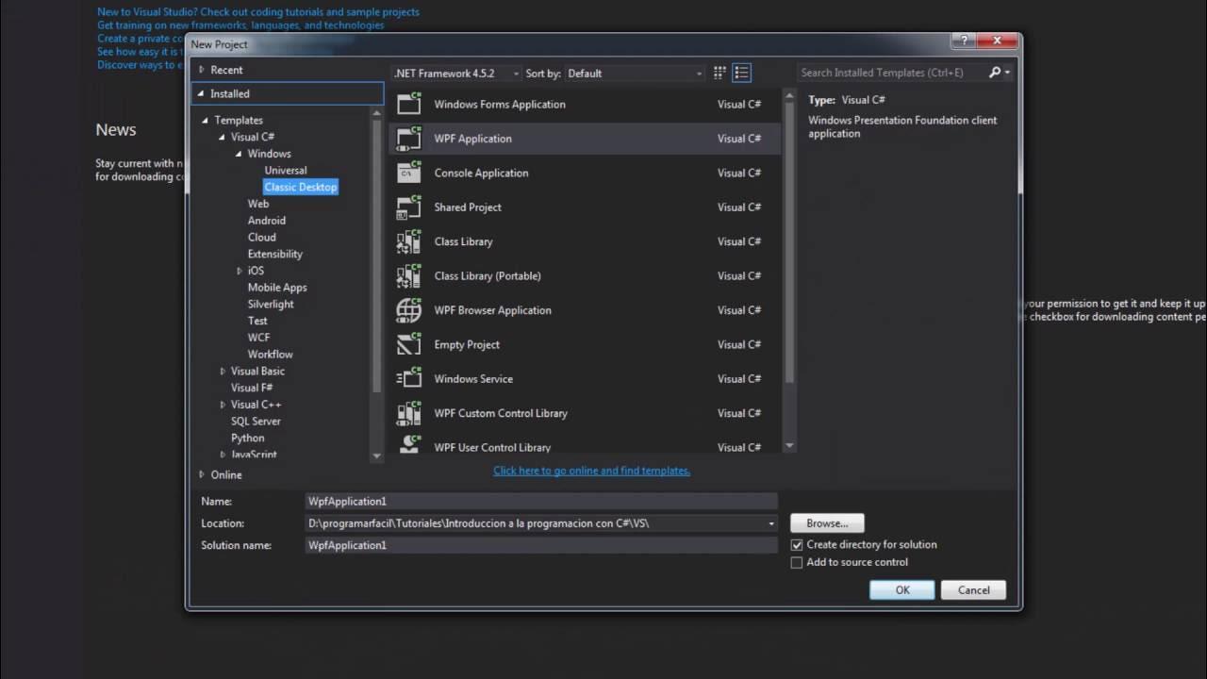The height and width of the screenshot is (679, 1207).
Task: Select the WPF Browser Application globe icon
Action: [x=409, y=310]
